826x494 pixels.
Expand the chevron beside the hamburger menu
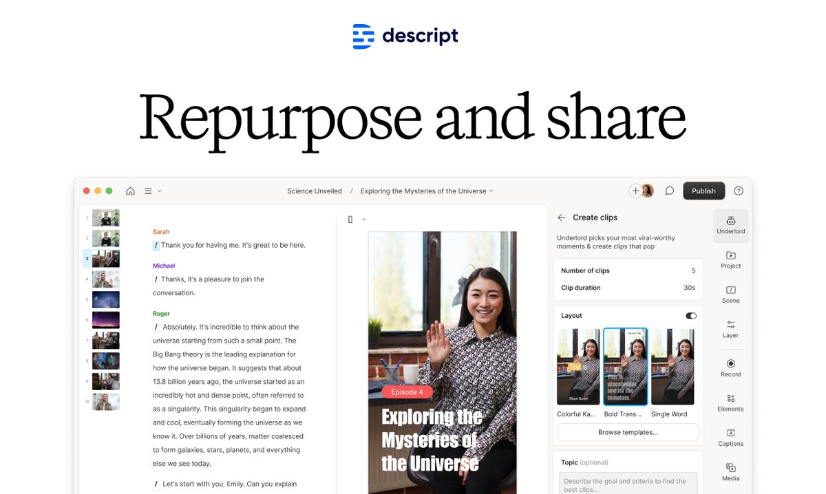160,191
